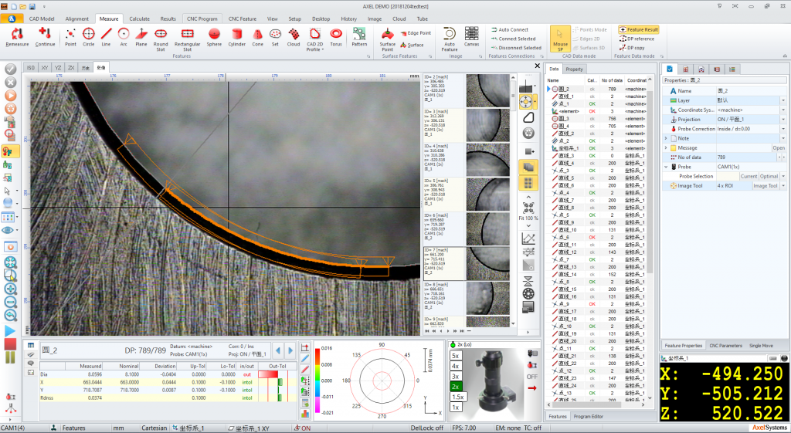
Task: Select the Surface Point tool
Action: (388, 40)
